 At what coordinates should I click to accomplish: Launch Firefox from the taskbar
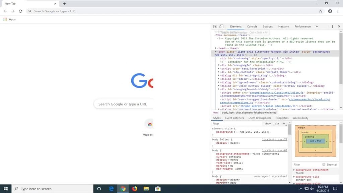135,189
